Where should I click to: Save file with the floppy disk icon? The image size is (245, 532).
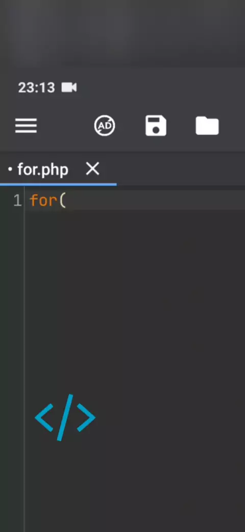(x=156, y=126)
